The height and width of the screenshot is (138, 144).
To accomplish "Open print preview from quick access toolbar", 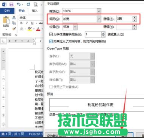I will 36,5.
